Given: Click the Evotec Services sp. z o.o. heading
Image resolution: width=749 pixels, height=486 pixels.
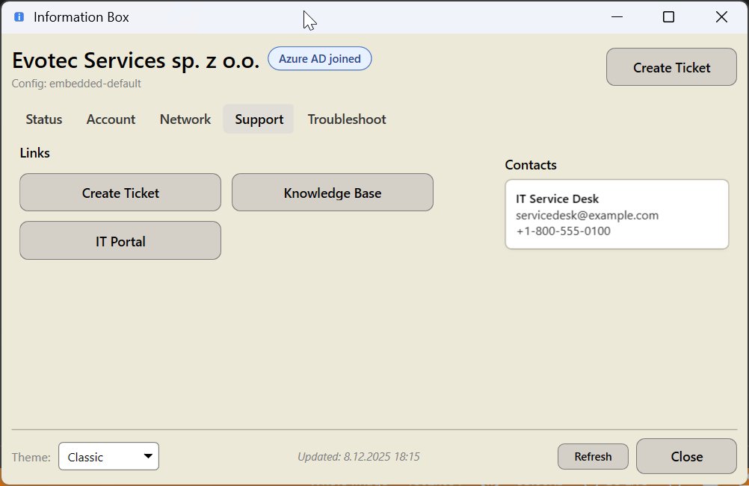Looking at the screenshot, I should [x=135, y=60].
